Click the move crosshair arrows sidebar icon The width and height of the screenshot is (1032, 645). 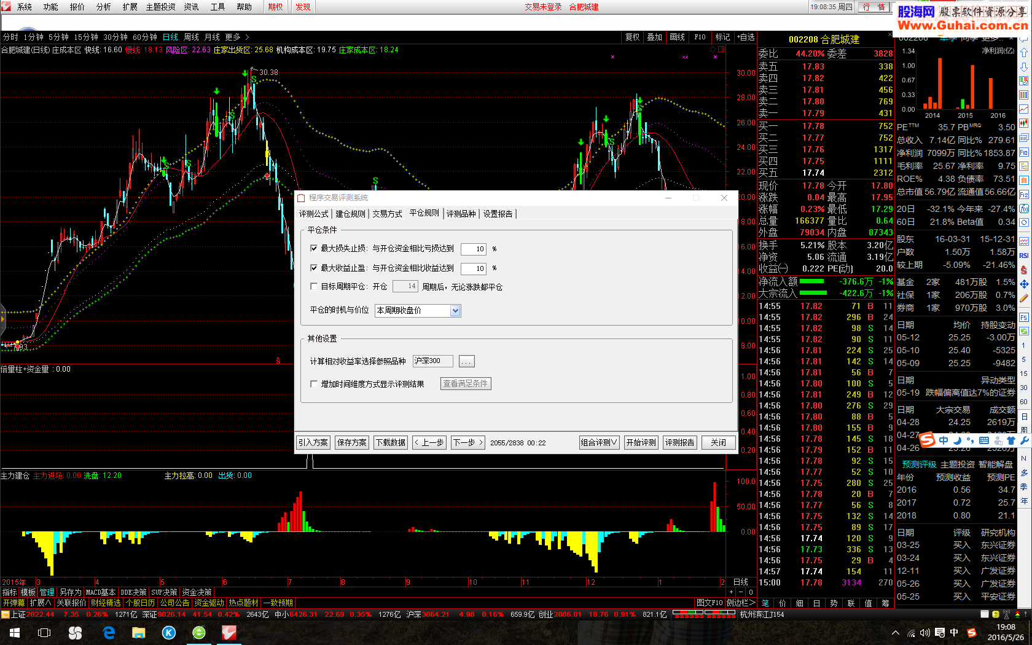pyautogui.click(x=1024, y=284)
